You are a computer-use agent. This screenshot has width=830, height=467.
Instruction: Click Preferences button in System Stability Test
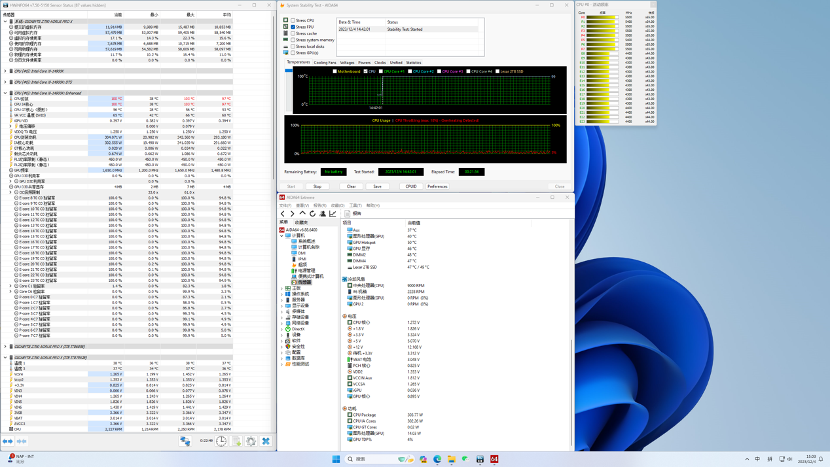[437, 186]
